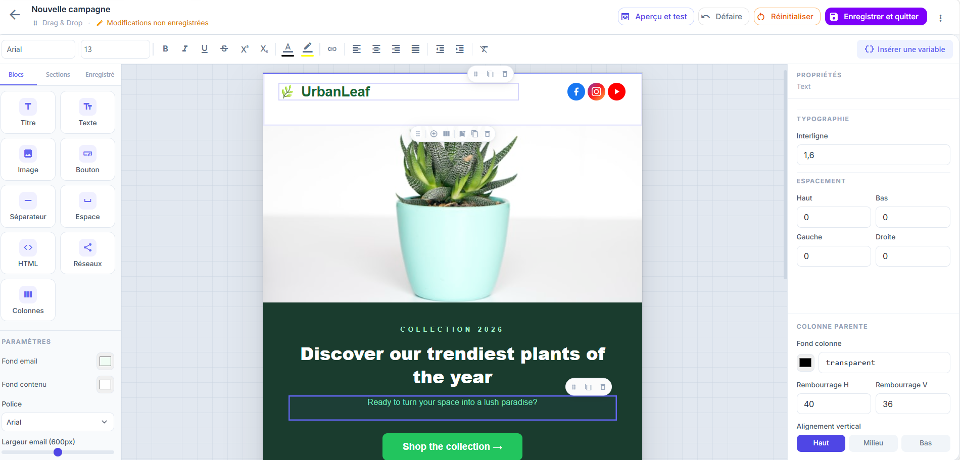This screenshot has width=961, height=460.
Task: Align text to the right
Action: click(x=396, y=49)
